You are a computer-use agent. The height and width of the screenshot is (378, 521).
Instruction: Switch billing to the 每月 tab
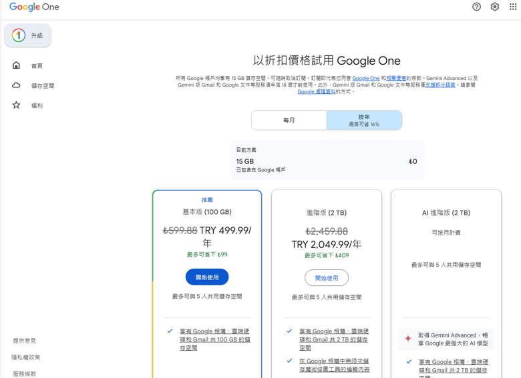point(289,120)
